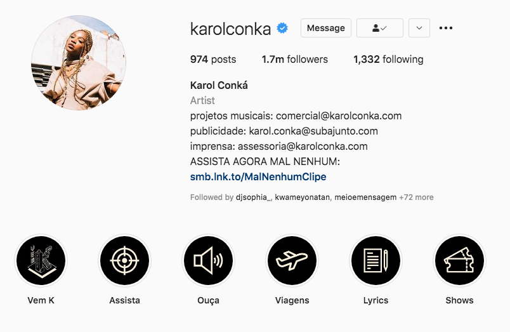Open the smb.lnk.to/MalNenhumClipe link
The image size is (510, 332).
258,176
